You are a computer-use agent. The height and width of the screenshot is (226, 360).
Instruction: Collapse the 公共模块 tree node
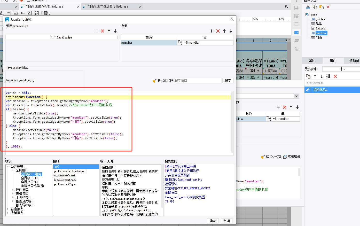click(x=8, y=166)
